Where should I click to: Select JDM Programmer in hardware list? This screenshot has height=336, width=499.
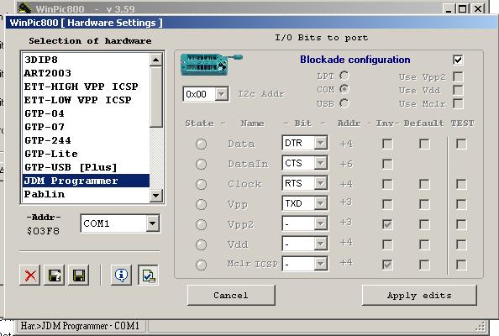(x=86, y=181)
